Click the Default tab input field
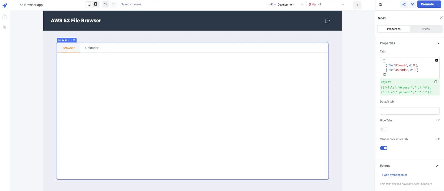Viewport: 444px width, 191px height. click(410, 111)
